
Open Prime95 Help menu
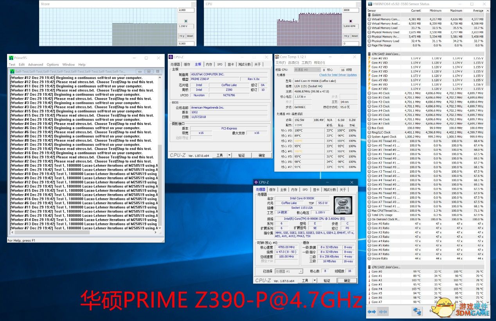(x=82, y=64)
